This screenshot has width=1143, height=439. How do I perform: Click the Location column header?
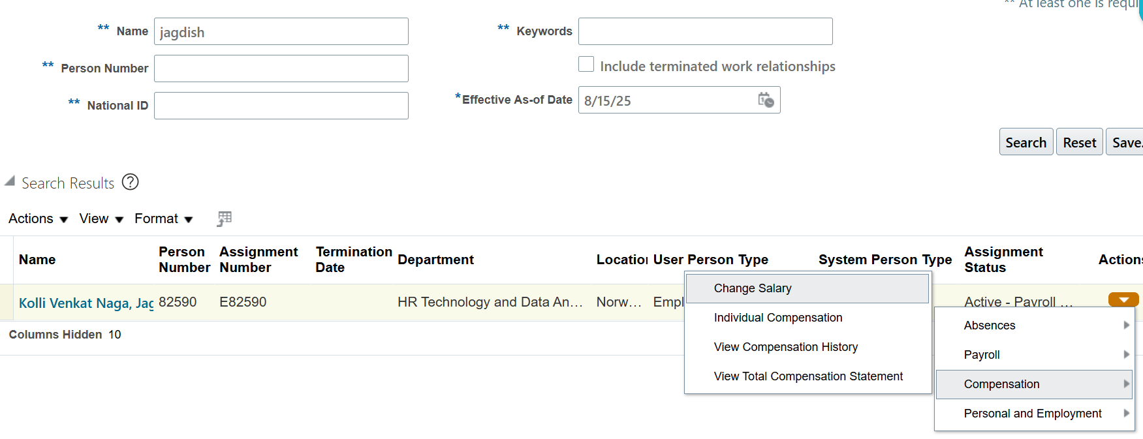pyautogui.click(x=621, y=260)
